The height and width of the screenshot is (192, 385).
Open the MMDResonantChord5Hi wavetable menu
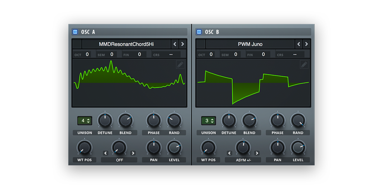(x=126, y=44)
